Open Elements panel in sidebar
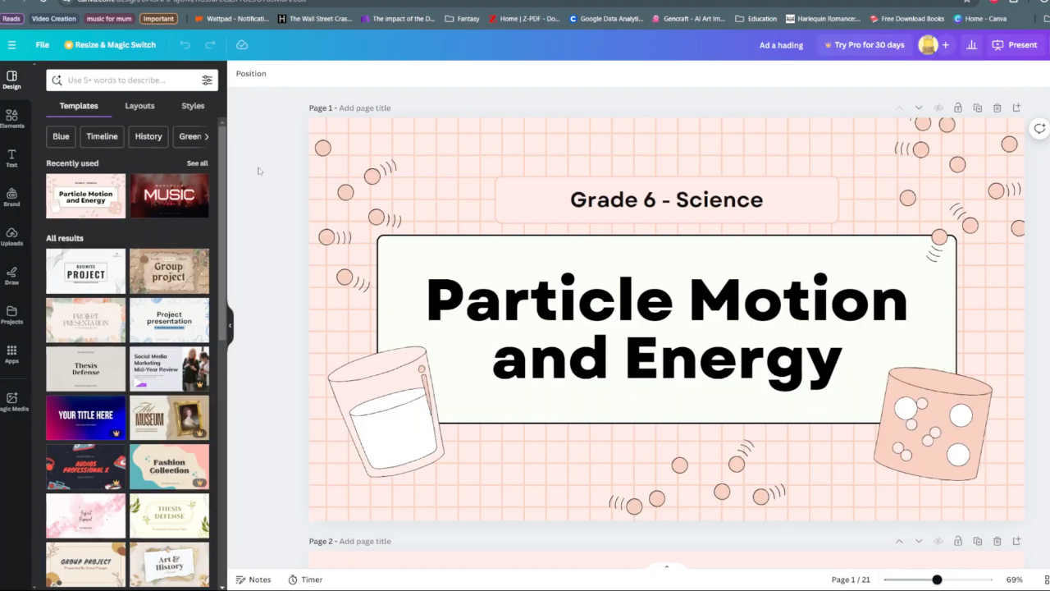The image size is (1050, 591). tap(11, 119)
